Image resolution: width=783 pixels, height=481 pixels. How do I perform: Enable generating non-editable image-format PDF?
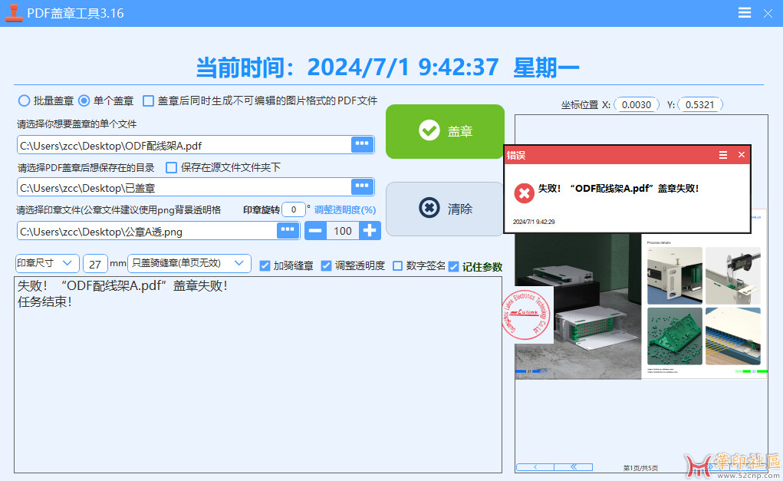click(149, 100)
